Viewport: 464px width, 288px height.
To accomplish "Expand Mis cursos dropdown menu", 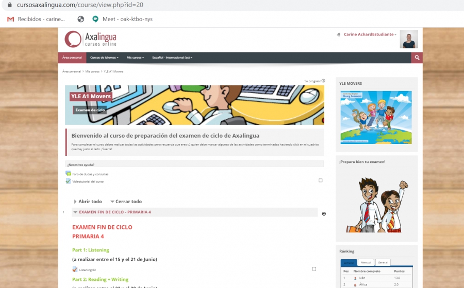I will point(135,58).
